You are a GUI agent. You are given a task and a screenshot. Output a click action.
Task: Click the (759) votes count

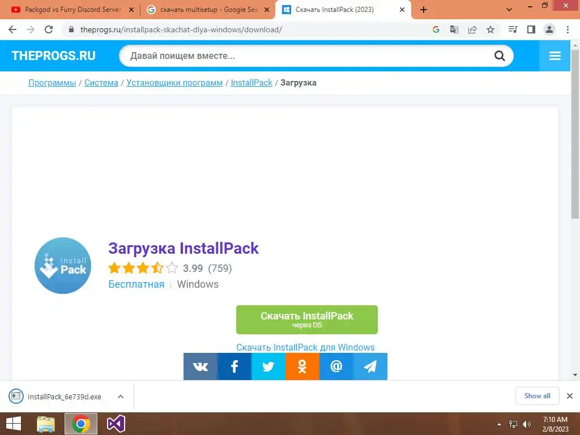(220, 268)
